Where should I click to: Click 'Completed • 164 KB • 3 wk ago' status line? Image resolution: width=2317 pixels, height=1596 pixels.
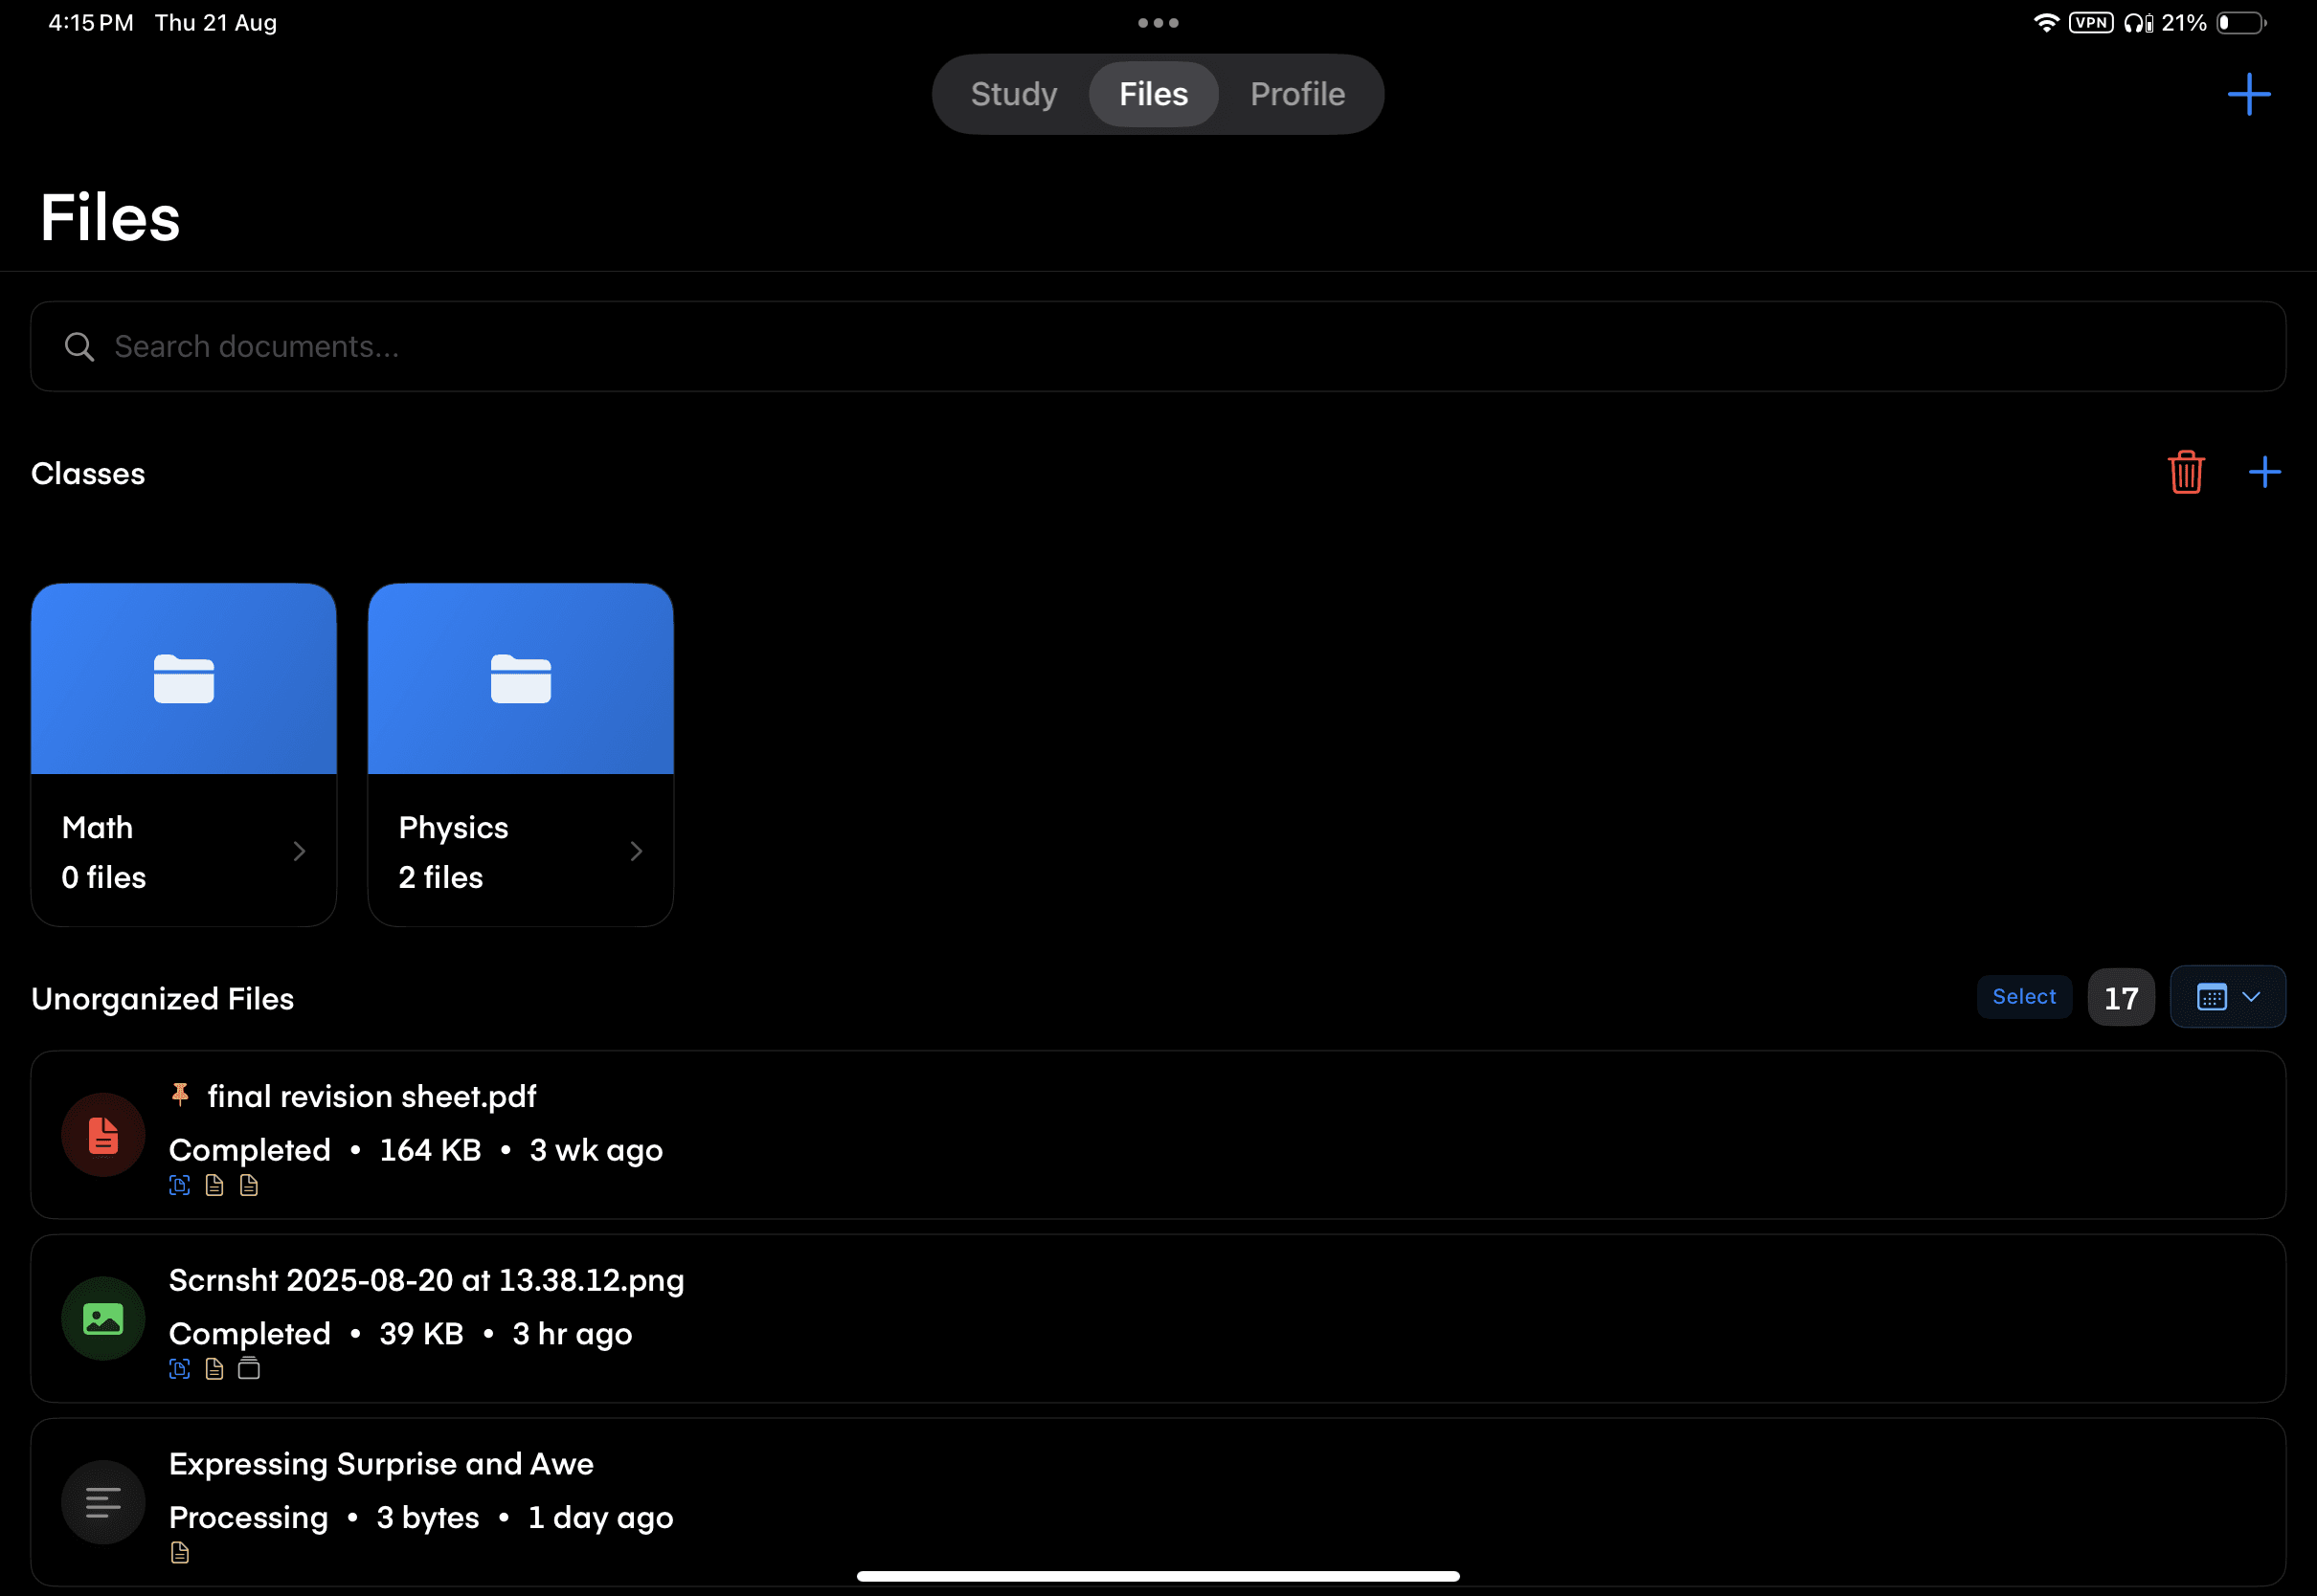click(416, 1151)
